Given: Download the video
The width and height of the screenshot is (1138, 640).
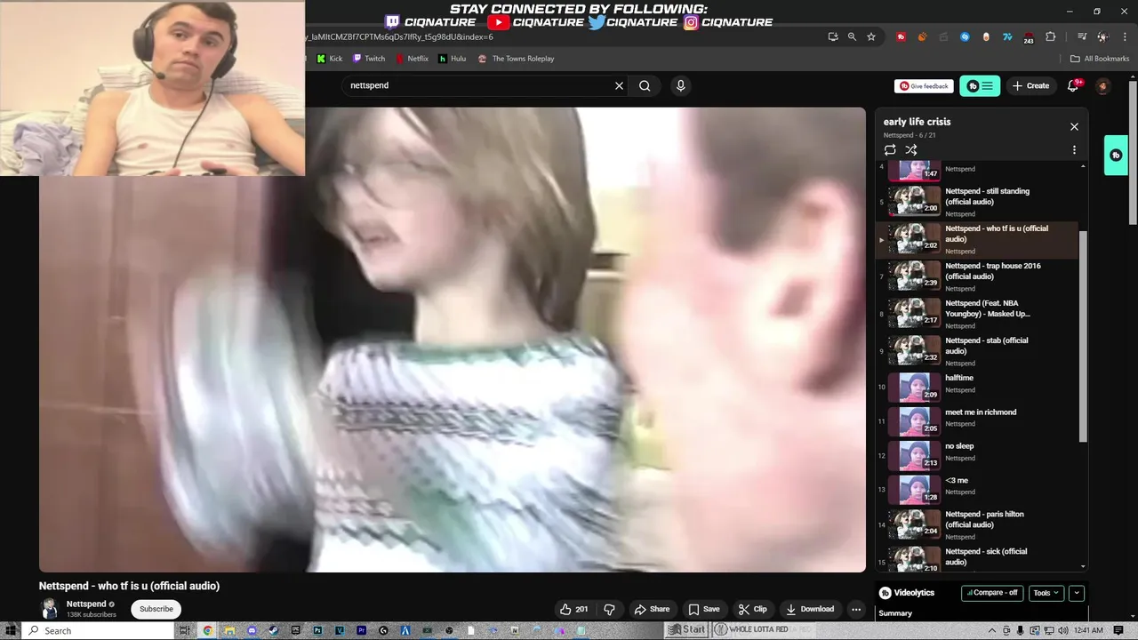Looking at the screenshot, I should click(x=810, y=609).
